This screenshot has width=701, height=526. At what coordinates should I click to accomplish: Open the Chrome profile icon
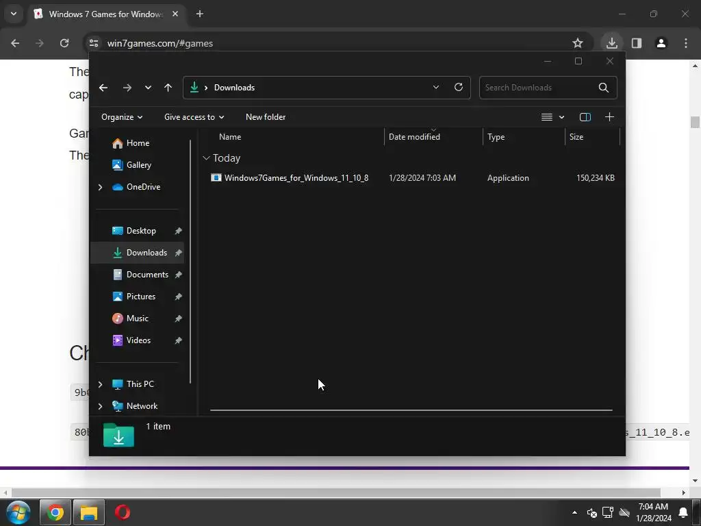pos(661,43)
